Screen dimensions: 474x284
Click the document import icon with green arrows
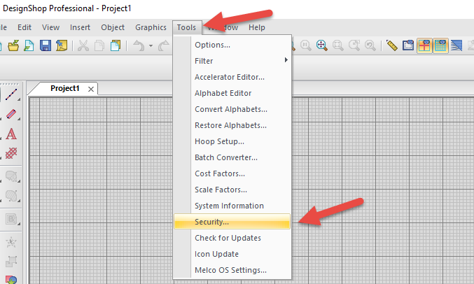tap(29, 46)
